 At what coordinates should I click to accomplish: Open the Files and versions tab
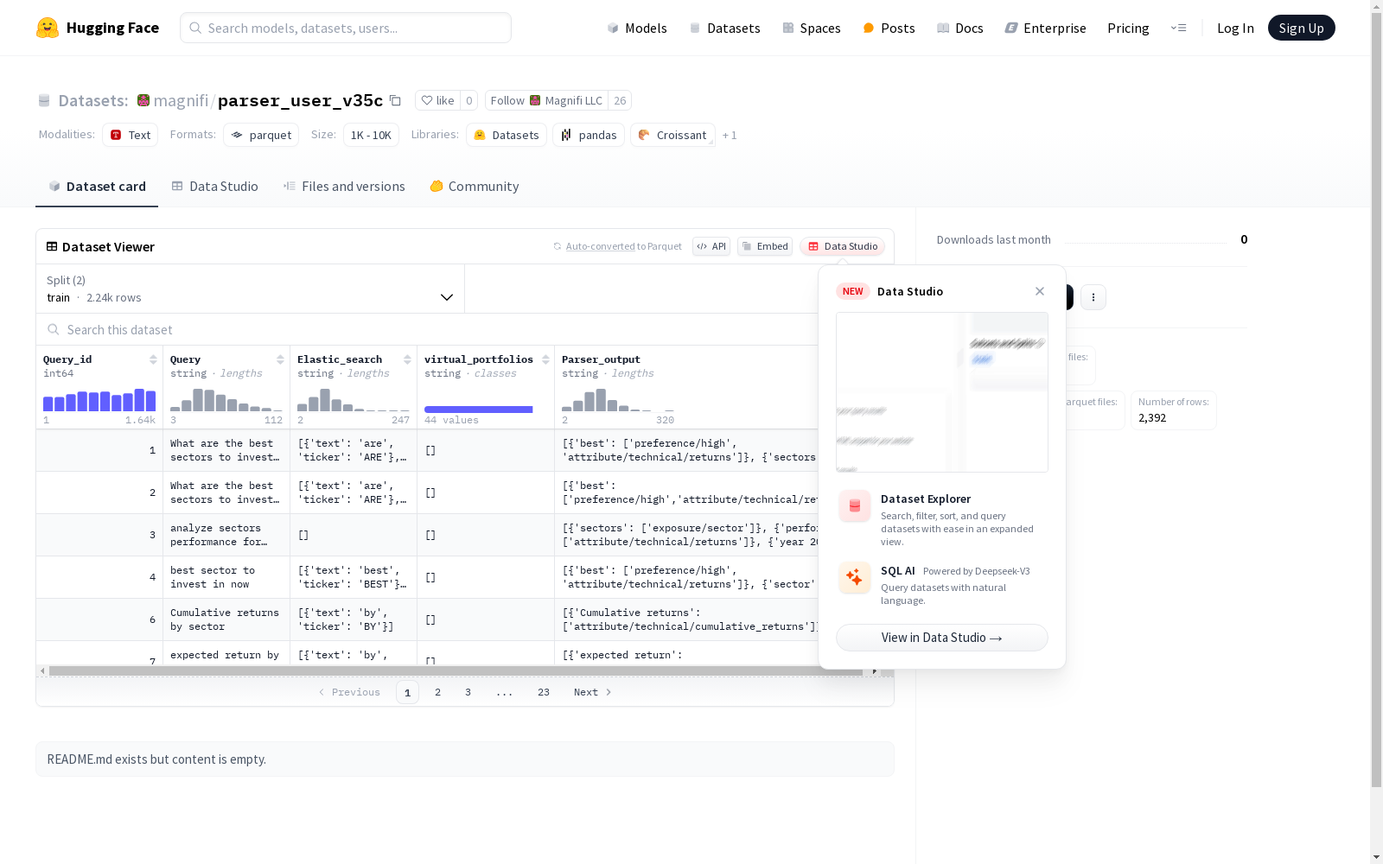pos(344,187)
